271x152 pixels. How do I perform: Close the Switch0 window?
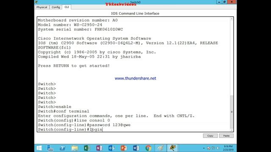tap(232, 2)
